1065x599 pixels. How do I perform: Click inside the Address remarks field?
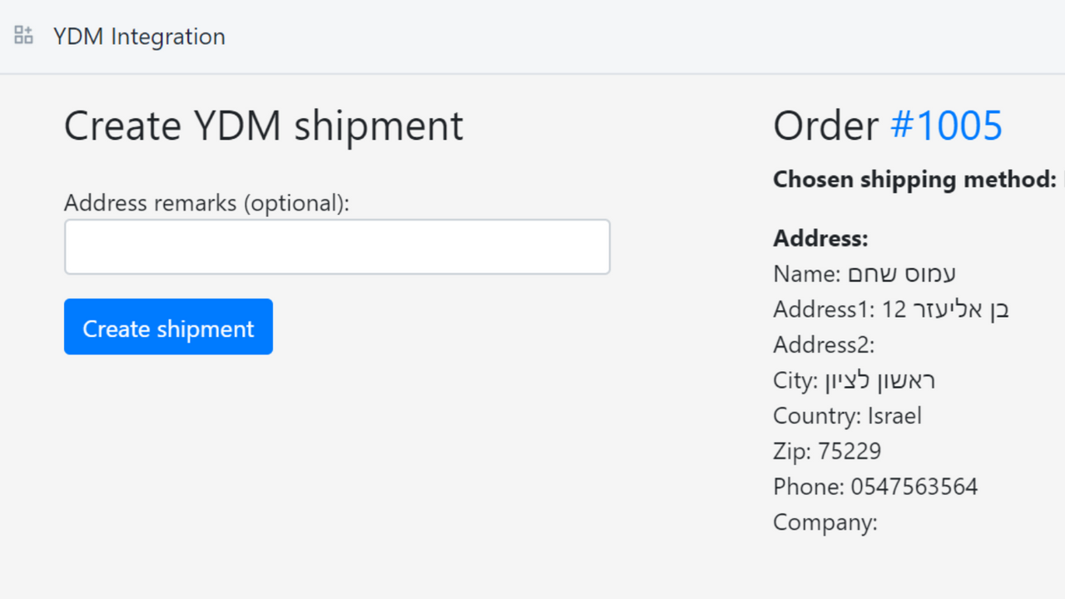(x=336, y=246)
